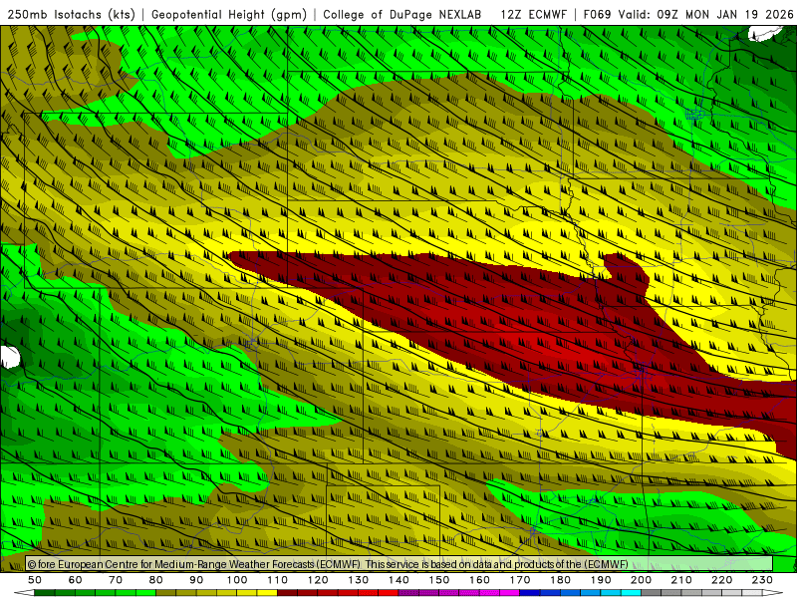Click the 170 label on the color scale
The width and height of the screenshot is (797, 598).
point(520,580)
